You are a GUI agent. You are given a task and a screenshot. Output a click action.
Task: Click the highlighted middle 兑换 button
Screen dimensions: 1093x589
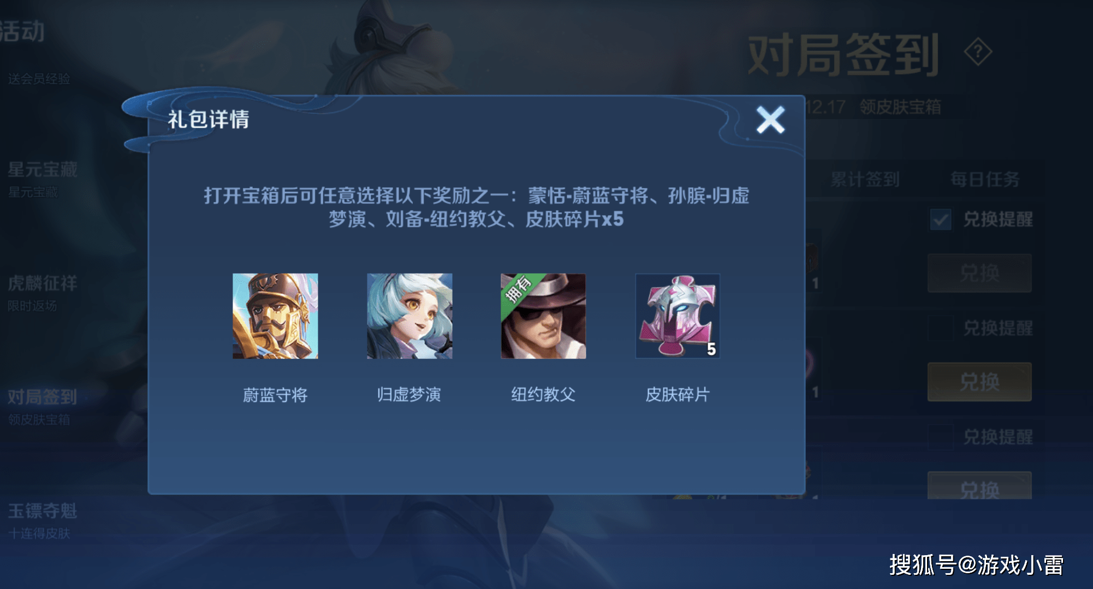click(979, 382)
